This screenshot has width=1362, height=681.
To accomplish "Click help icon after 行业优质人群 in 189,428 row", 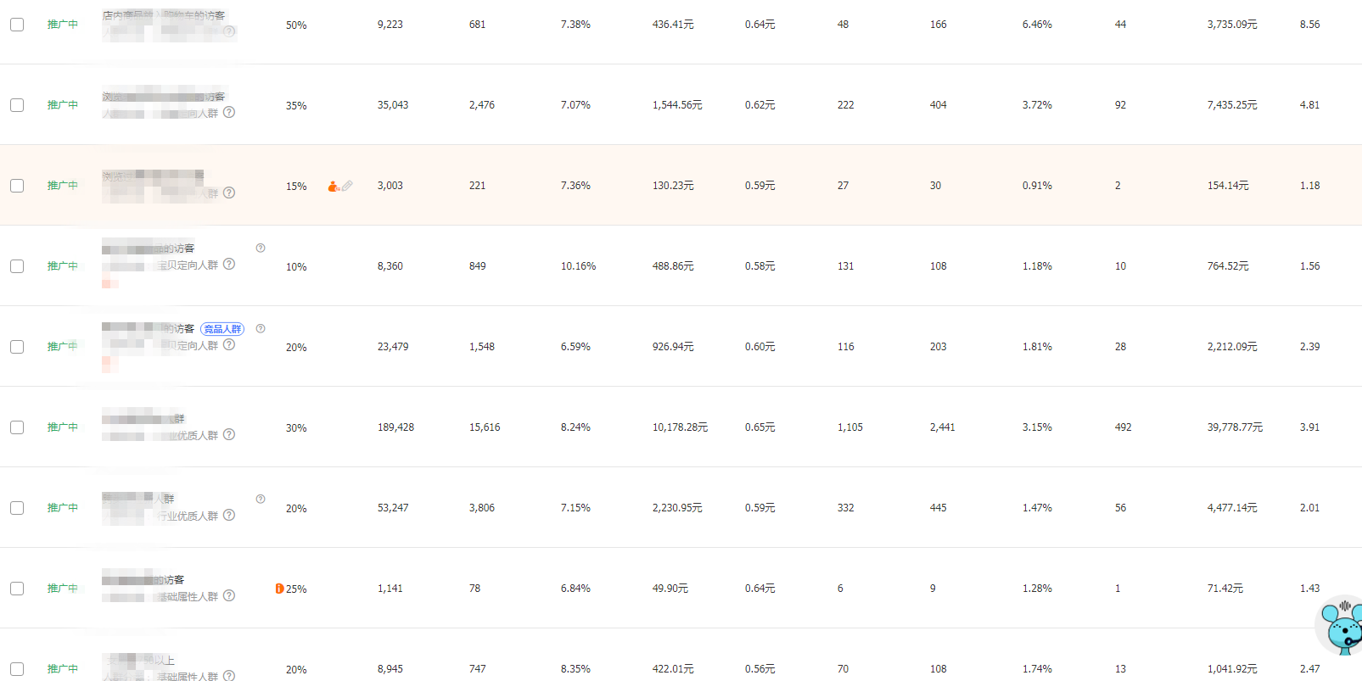I will pos(229,434).
